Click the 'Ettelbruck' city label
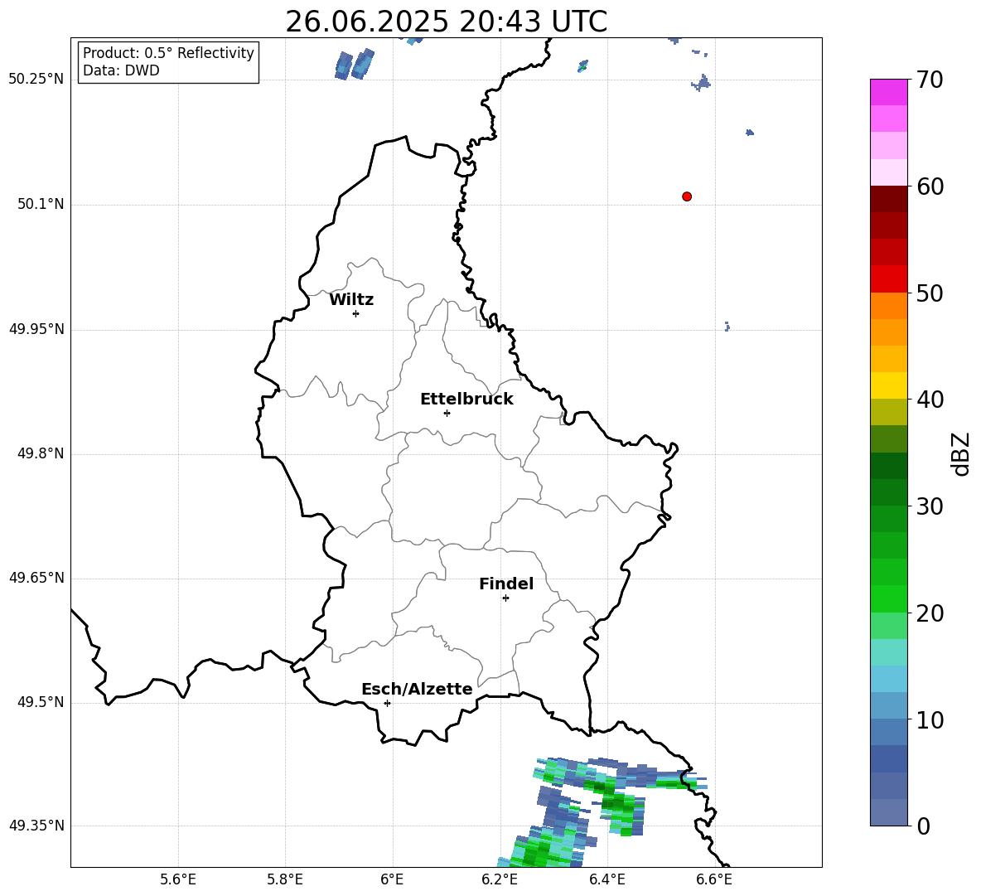The width and height of the screenshot is (981, 896). 466,400
